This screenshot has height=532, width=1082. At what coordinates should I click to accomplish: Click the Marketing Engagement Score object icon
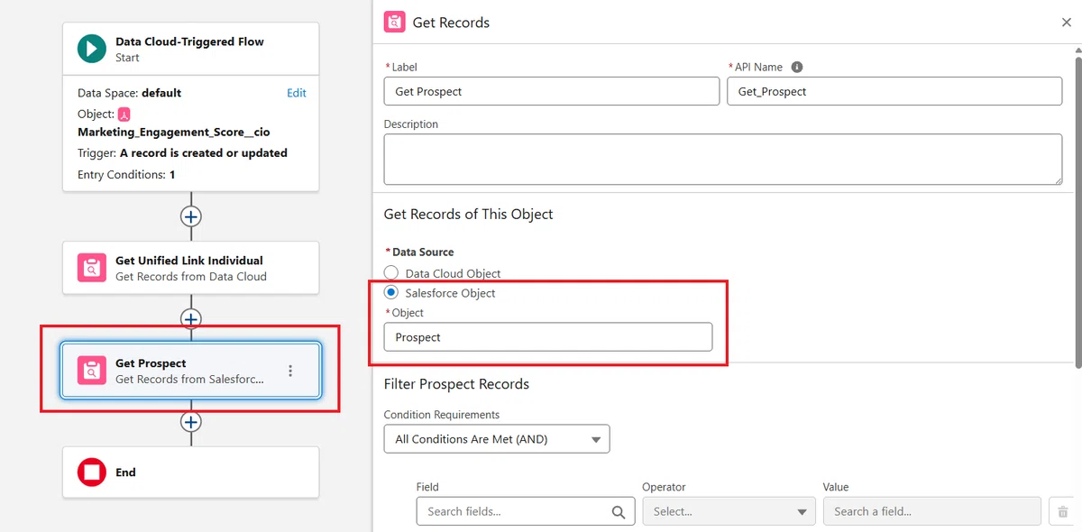coord(124,115)
